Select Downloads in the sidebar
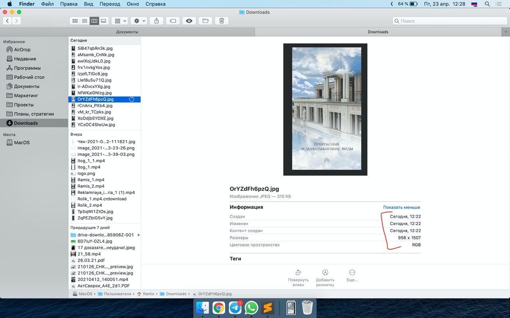Image resolution: width=510 pixels, height=318 pixels. [x=26, y=123]
